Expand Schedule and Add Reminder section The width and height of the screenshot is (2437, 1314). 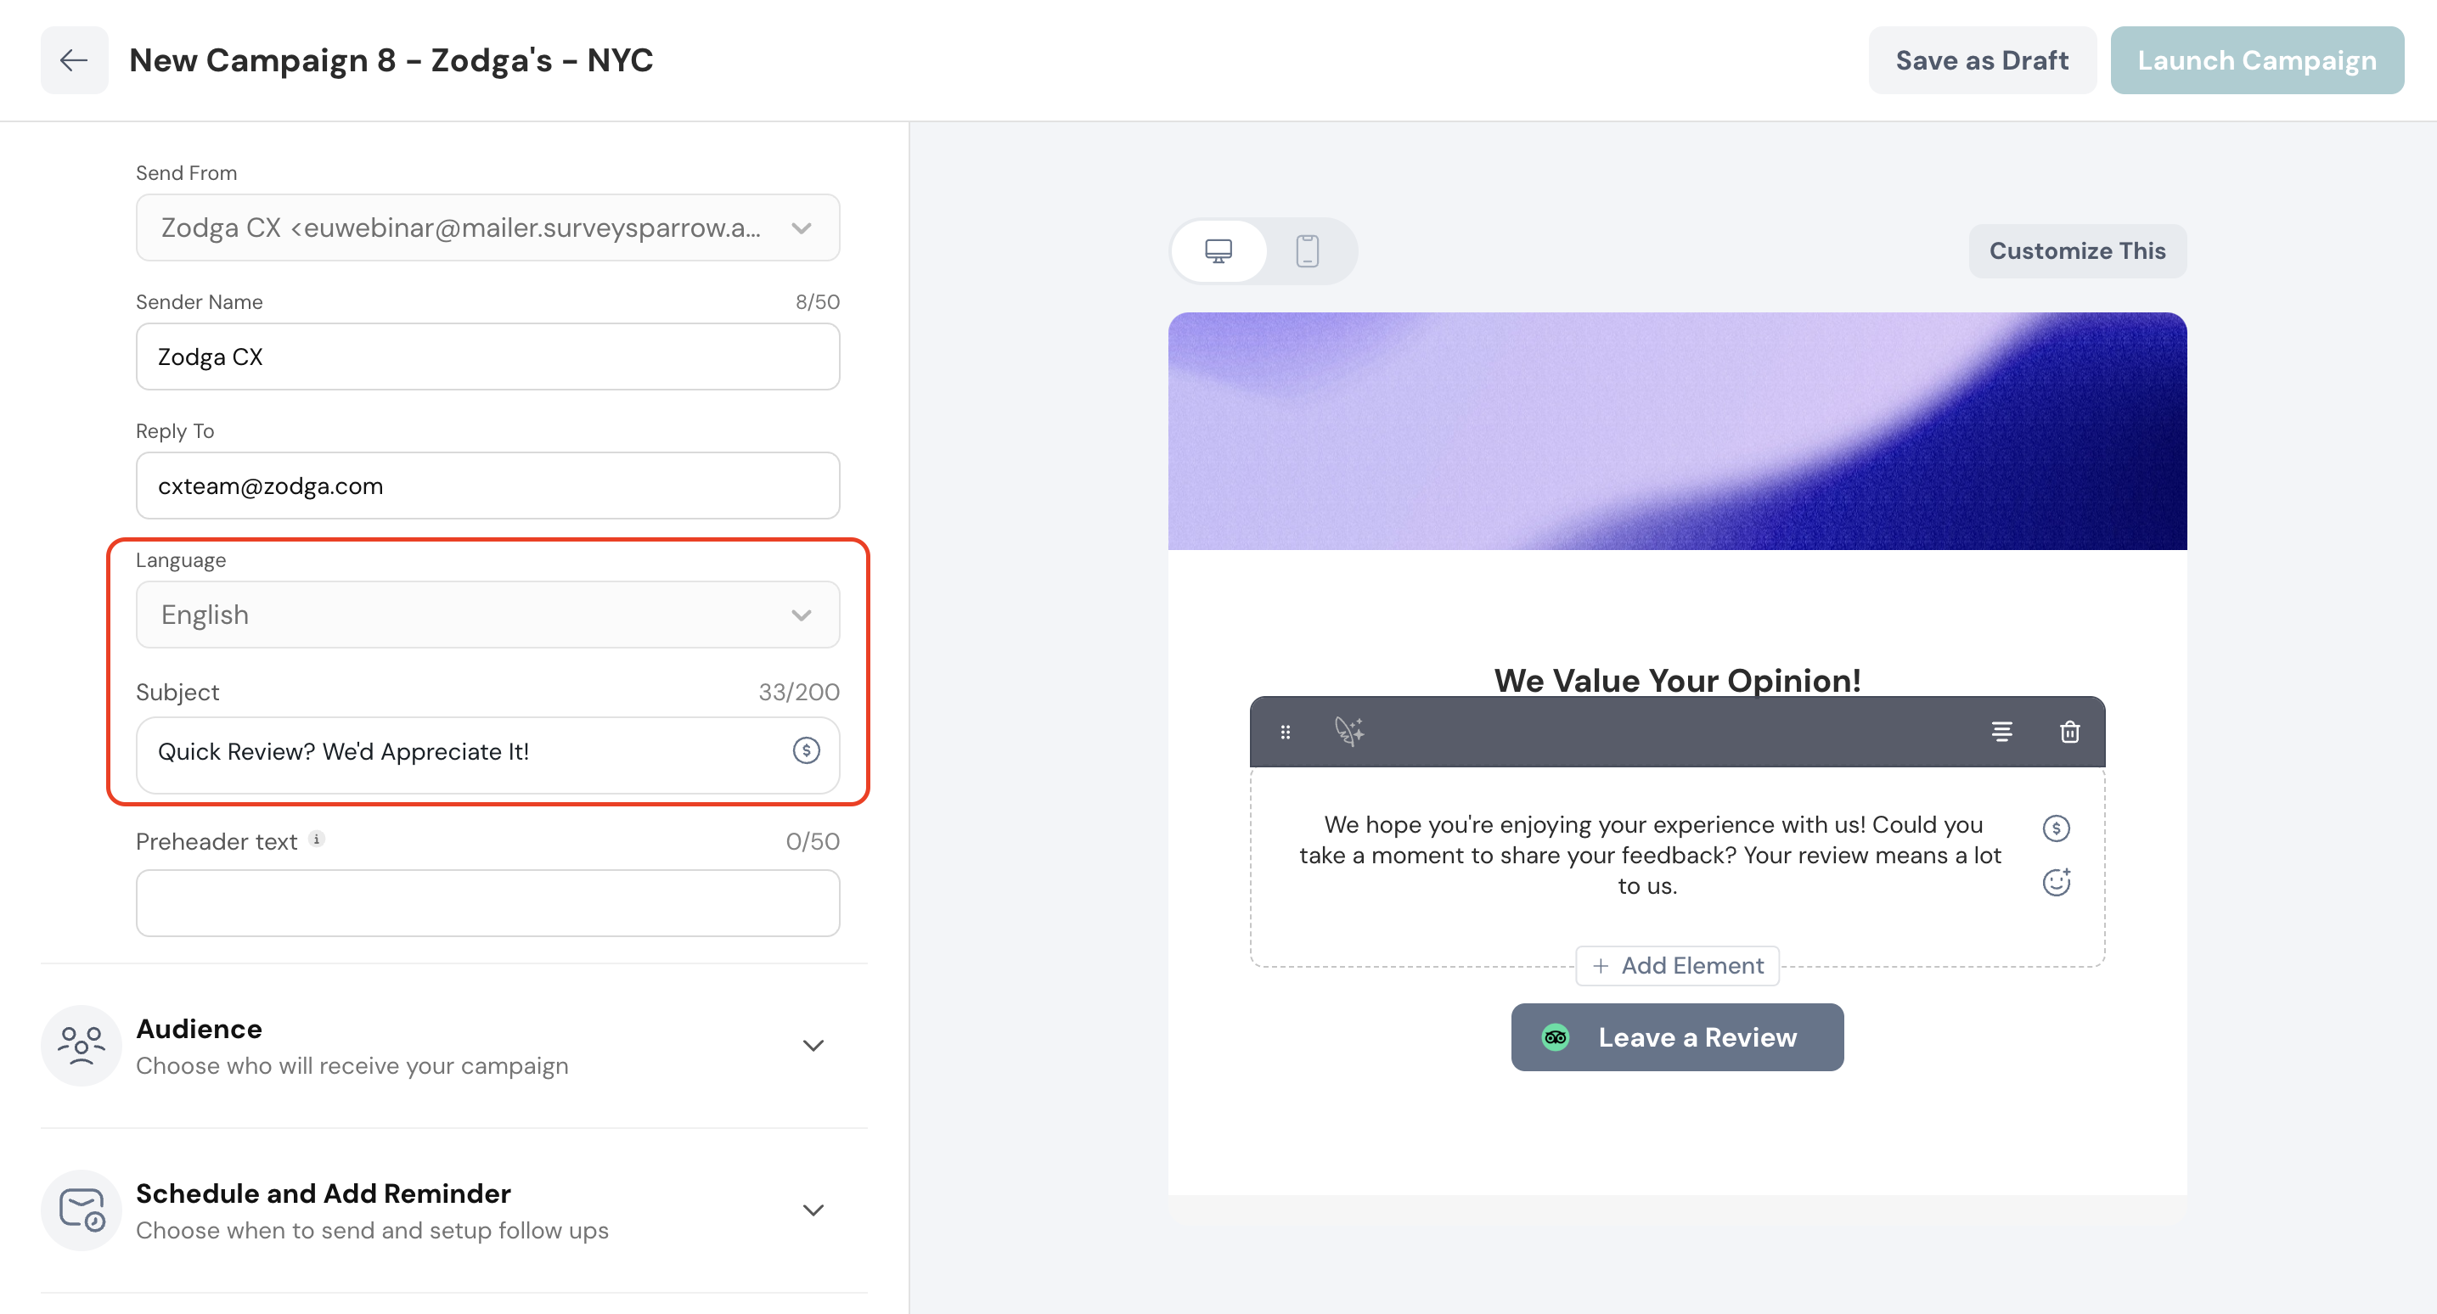pyautogui.click(x=813, y=1210)
